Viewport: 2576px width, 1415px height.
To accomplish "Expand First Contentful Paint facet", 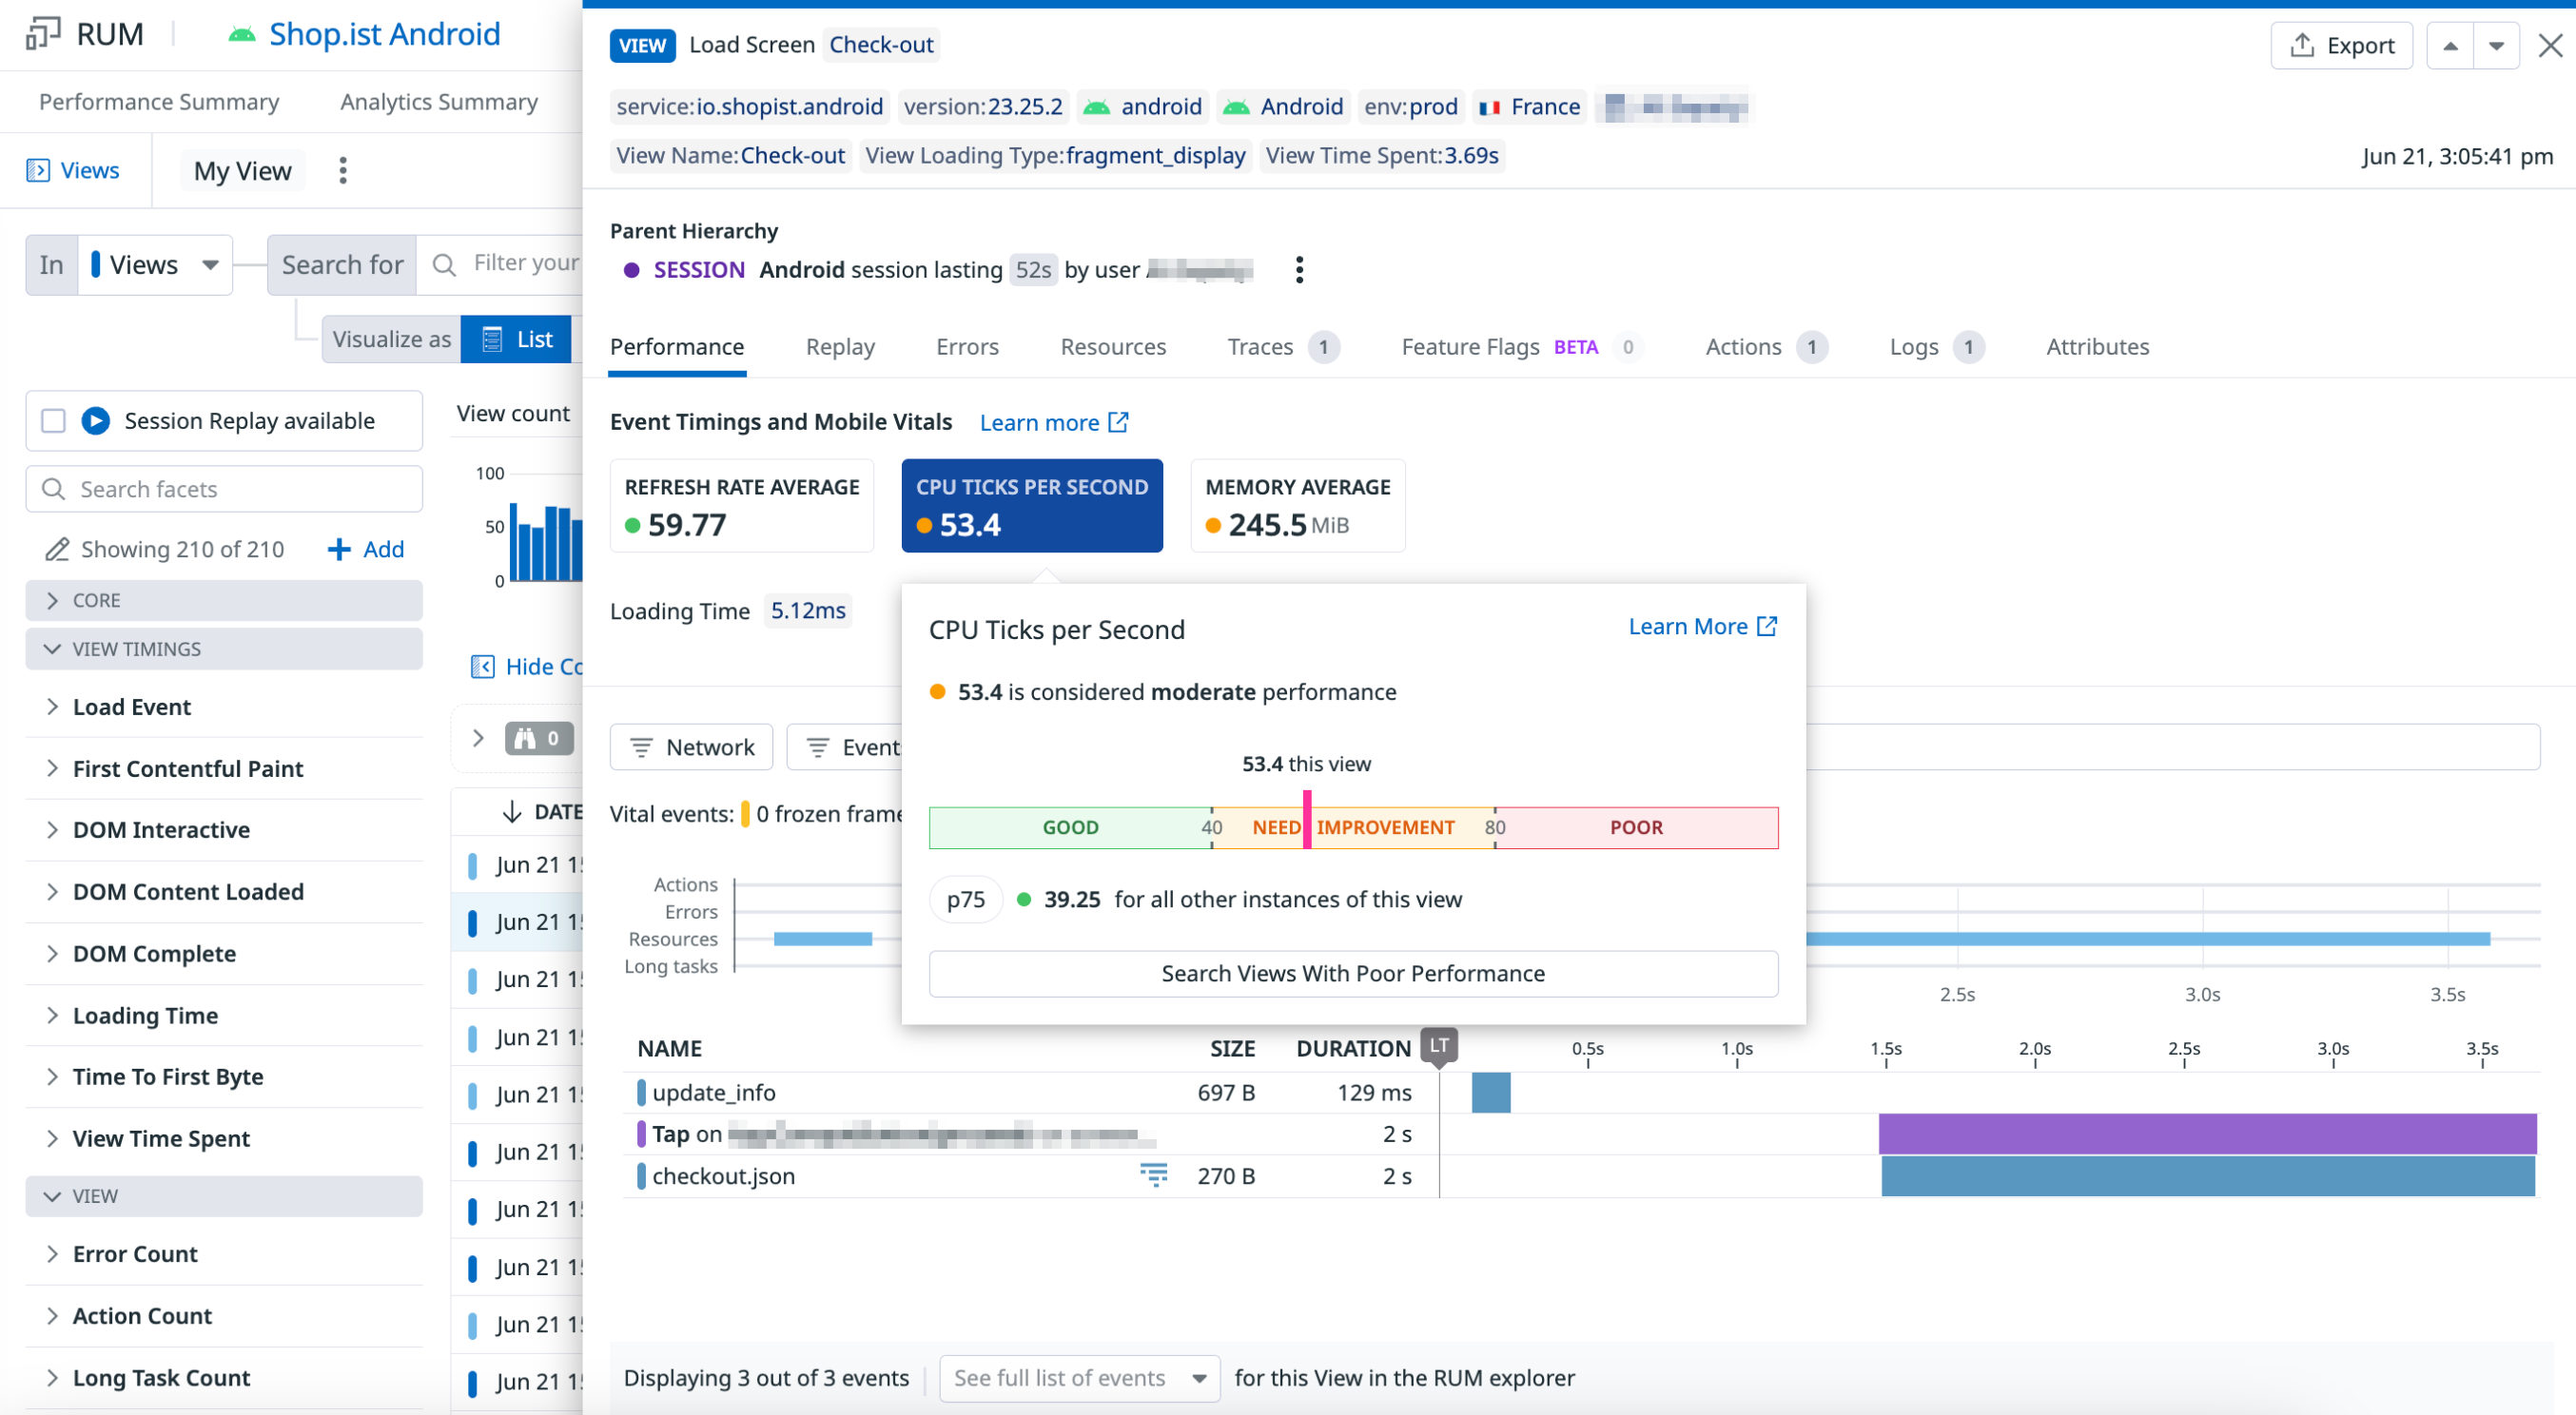I will [x=224, y=768].
